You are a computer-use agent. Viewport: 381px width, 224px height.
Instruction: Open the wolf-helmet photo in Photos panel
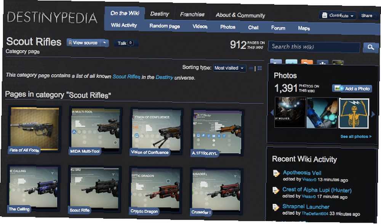coord(290,112)
